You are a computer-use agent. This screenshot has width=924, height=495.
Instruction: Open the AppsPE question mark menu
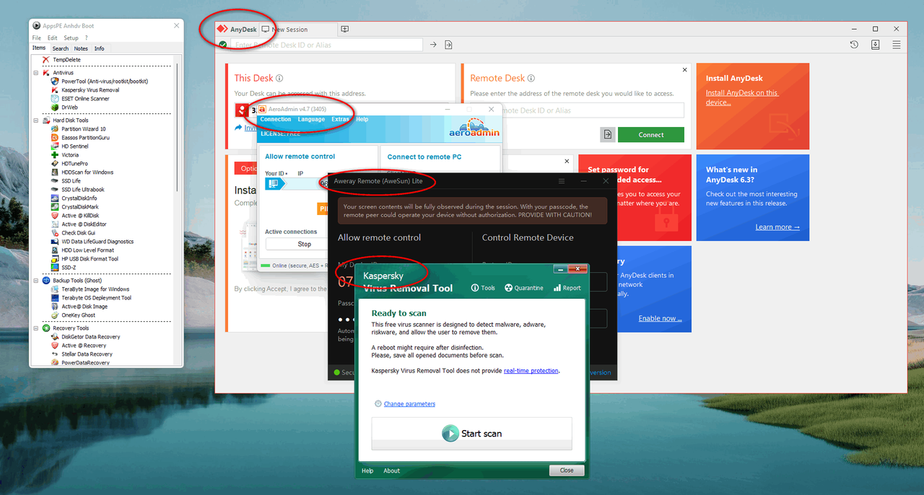(x=86, y=38)
